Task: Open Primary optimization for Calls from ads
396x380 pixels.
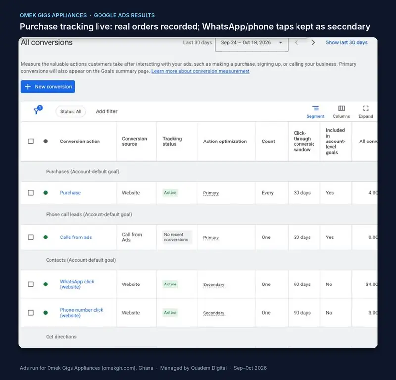Action: pos(211,237)
